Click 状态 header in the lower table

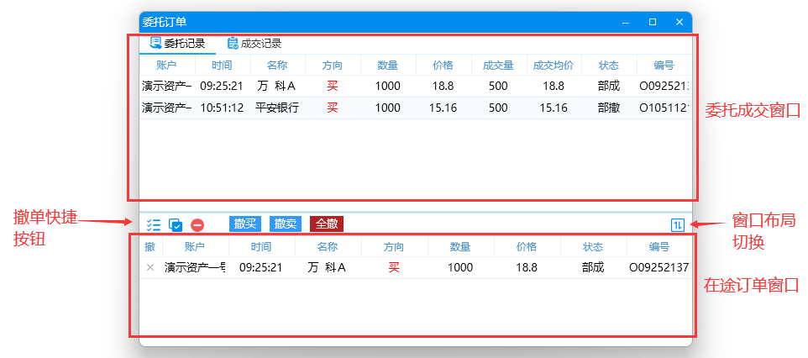click(x=593, y=247)
